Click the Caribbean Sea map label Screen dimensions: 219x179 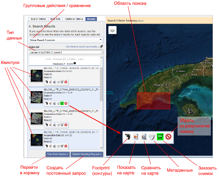tap(192, 89)
